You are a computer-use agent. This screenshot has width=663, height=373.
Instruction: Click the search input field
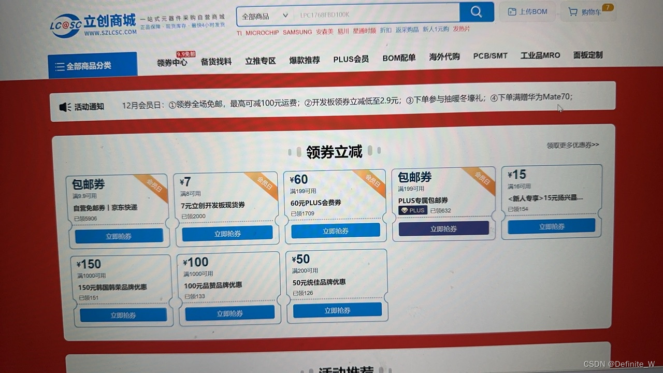pos(376,14)
